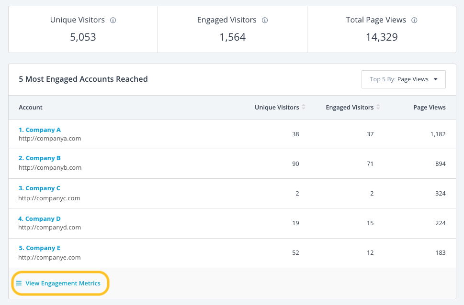The image size is (464, 305).
Task: Click Company A page views value 1,182
Action: pyautogui.click(x=438, y=134)
